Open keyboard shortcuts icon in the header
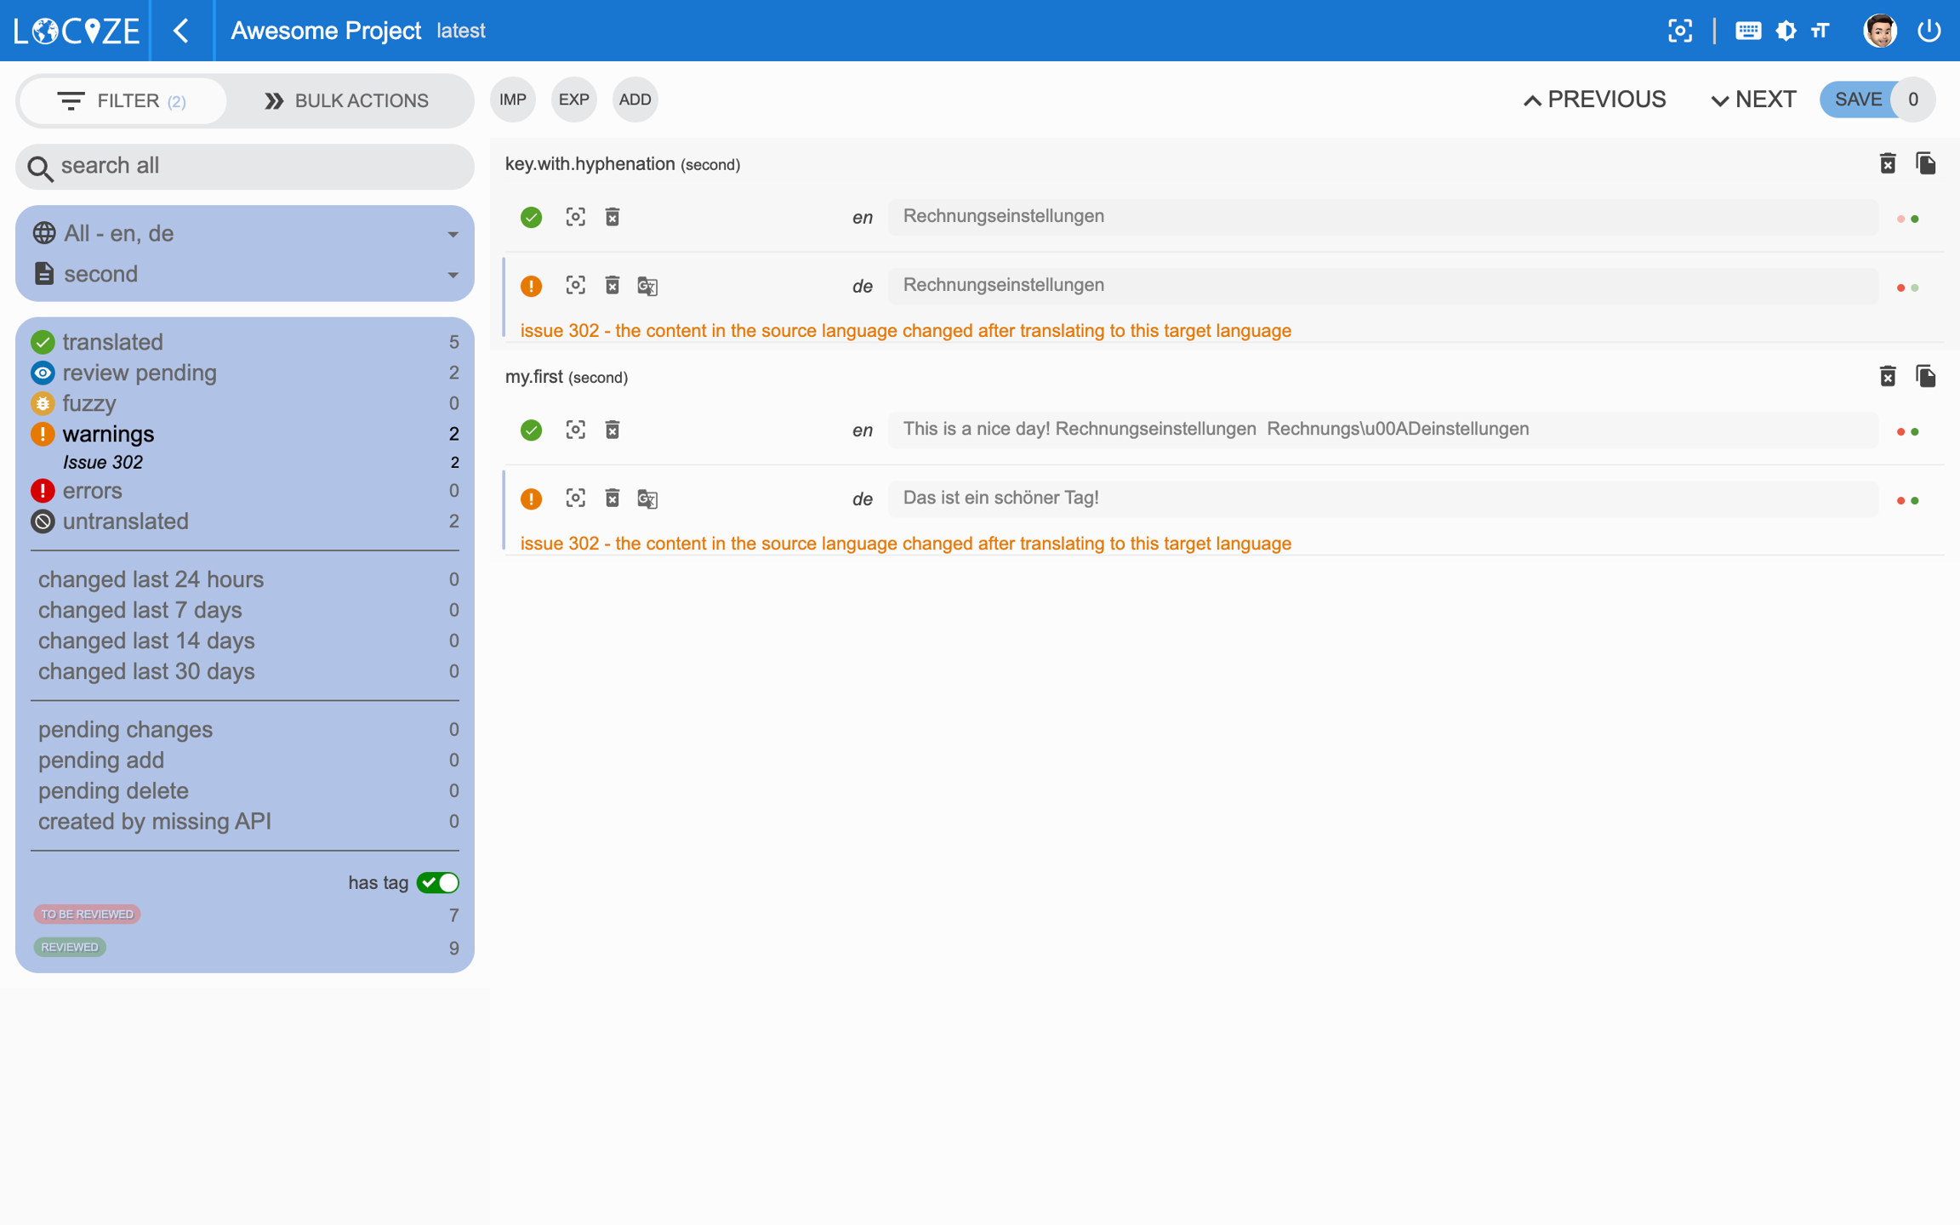 (x=1747, y=31)
